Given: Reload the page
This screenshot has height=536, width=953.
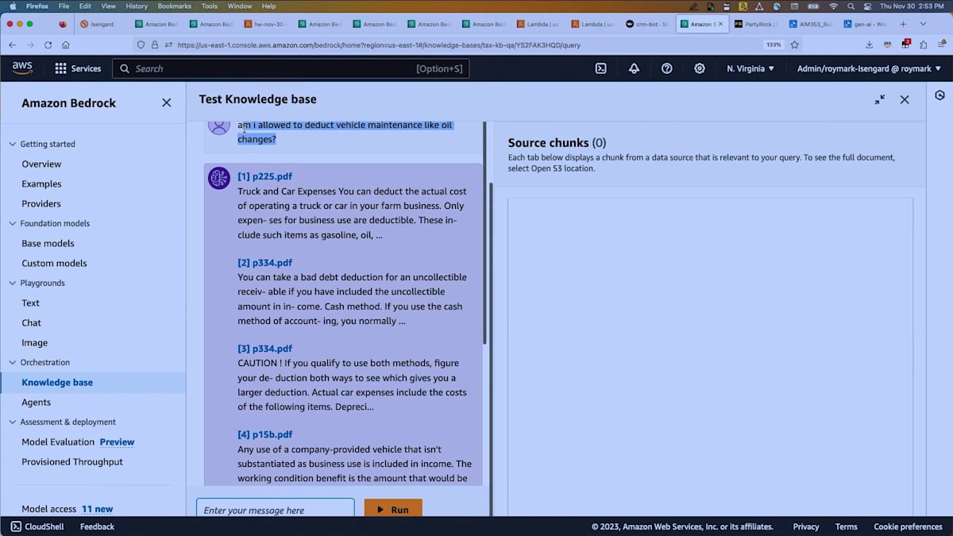Looking at the screenshot, I should tap(48, 45).
